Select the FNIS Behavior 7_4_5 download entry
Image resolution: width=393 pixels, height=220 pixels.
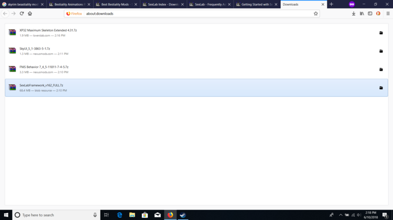coord(196,70)
